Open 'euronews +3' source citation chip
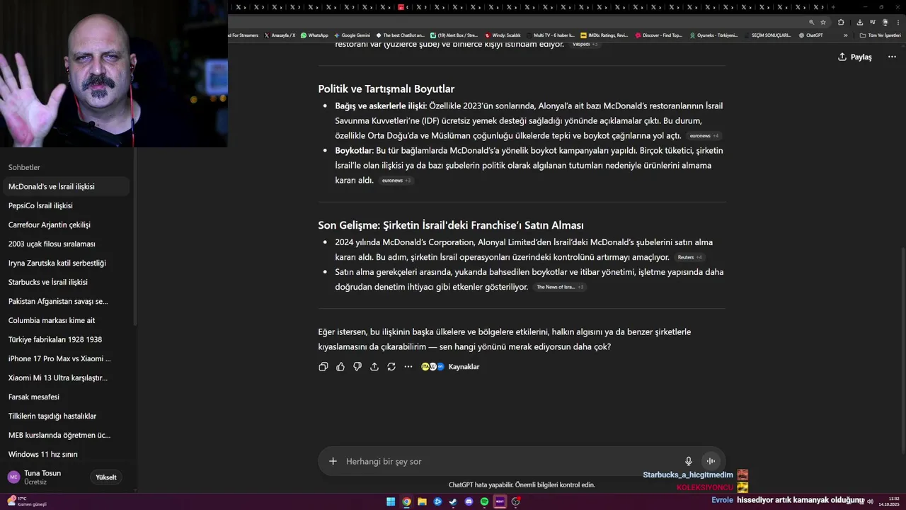 (x=396, y=180)
